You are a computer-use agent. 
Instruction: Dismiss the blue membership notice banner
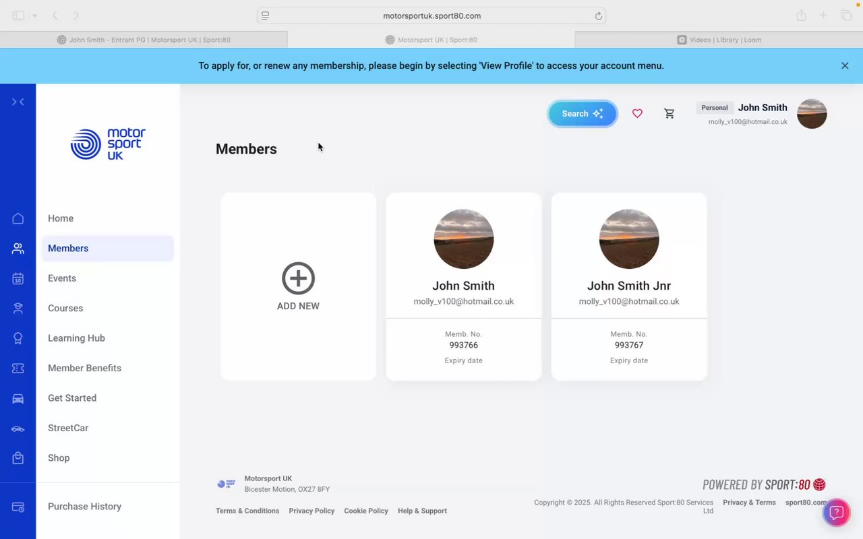coord(845,65)
